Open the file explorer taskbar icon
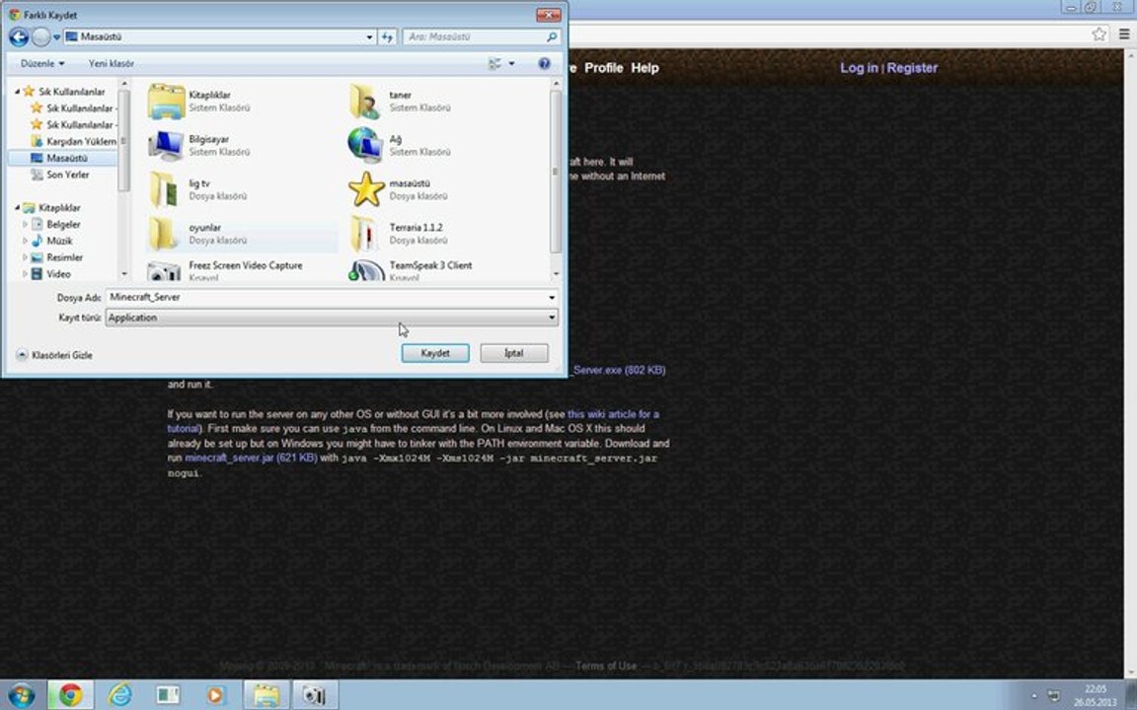1137x710 pixels. [266, 695]
